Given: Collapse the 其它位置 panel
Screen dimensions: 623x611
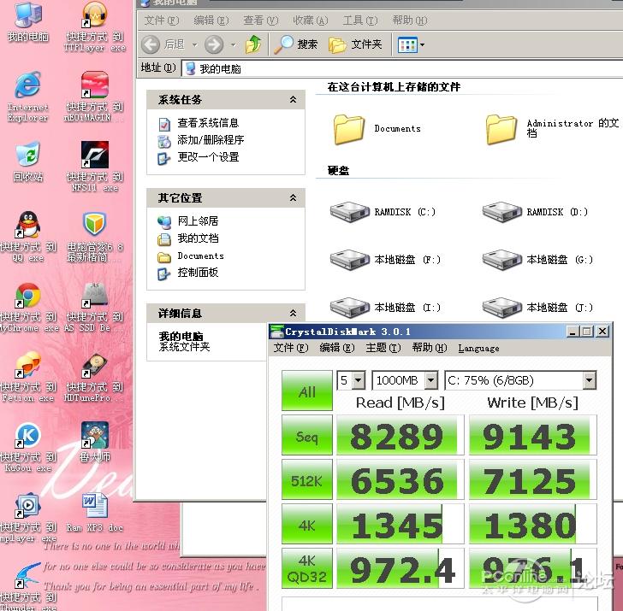Looking at the screenshot, I should point(293,197).
